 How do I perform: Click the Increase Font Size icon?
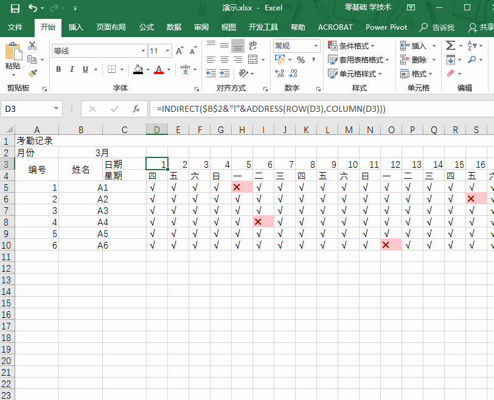pyautogui.click(x=179, y=50)
